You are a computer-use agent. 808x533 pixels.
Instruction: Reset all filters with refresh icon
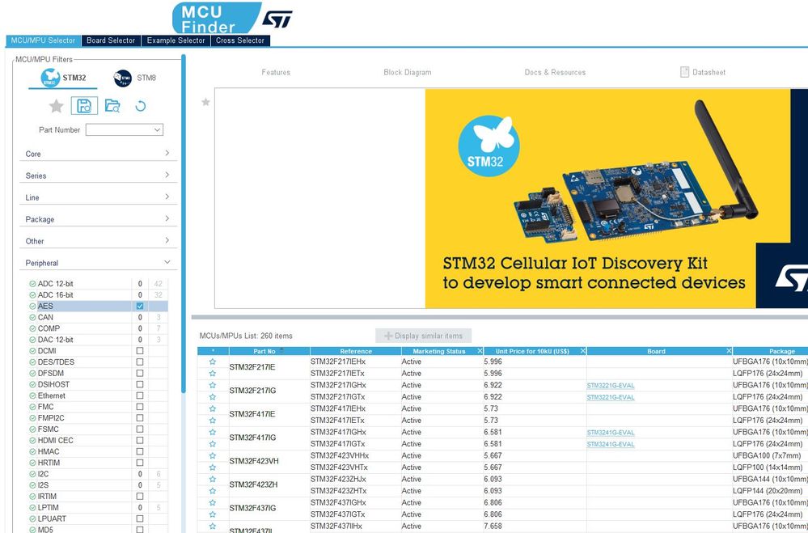140,106
